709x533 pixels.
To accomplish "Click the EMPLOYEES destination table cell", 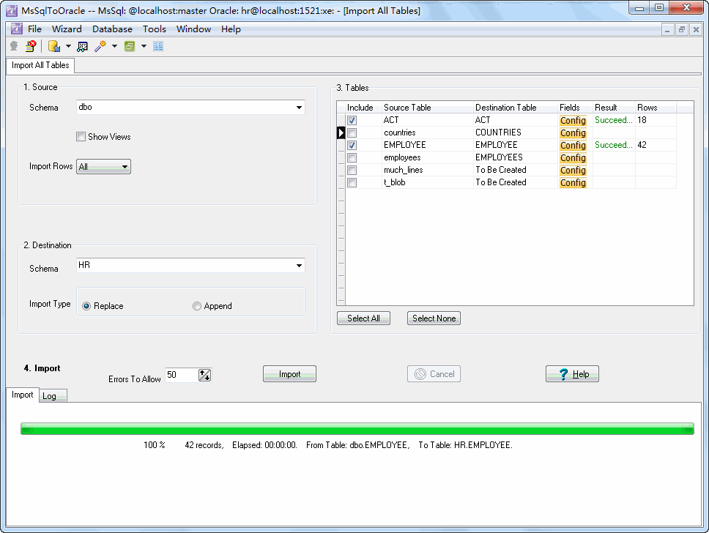I will click(516, 157).
